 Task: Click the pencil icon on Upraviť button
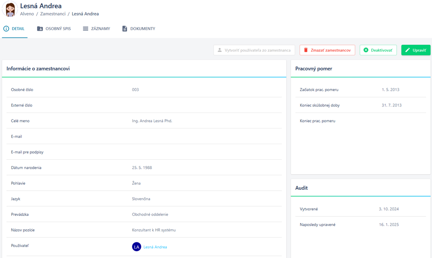pyautogui.click(x=407, y=50)
